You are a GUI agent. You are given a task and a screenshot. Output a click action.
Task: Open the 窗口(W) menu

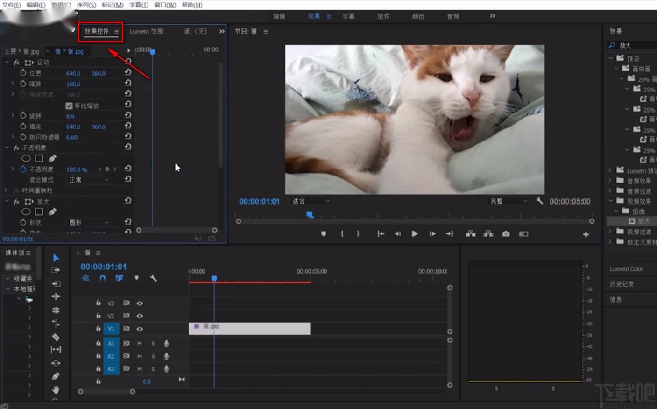(165, 5)
